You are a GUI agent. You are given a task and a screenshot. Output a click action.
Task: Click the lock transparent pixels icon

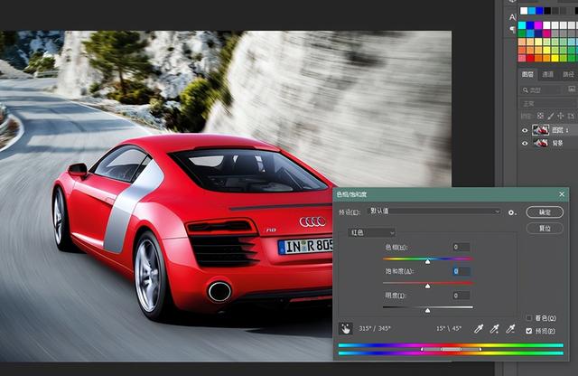coord(539,116)
